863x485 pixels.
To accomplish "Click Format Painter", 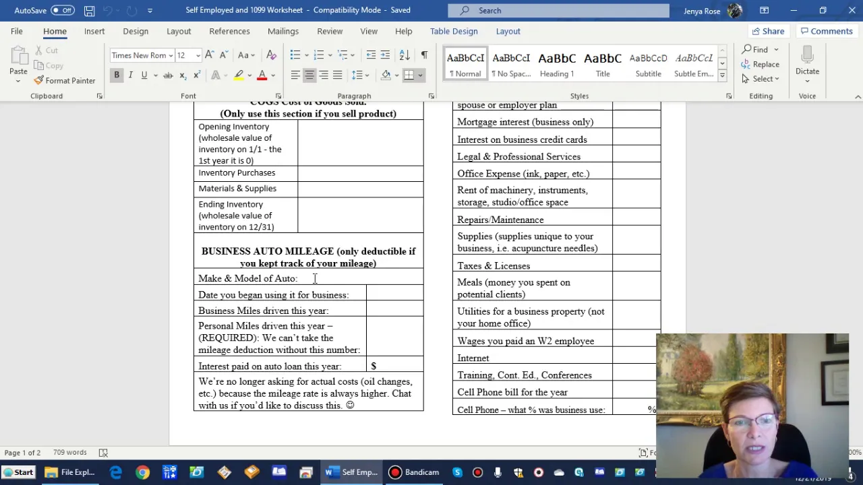I will (65, 80).
